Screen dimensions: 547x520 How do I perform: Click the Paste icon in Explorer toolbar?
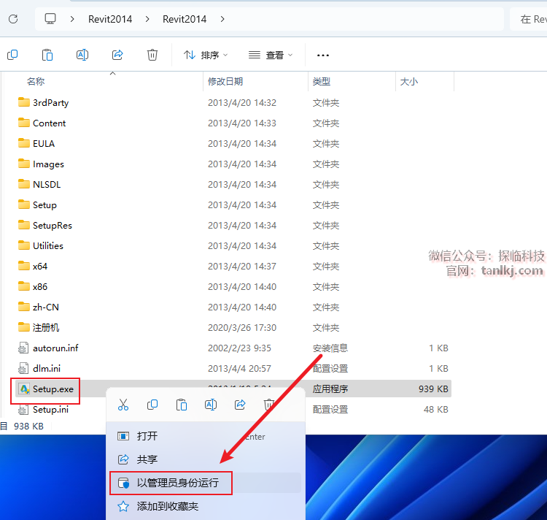pyautogui.click(x=47, y=55)
